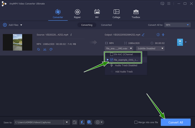The image size is (195, 128).
Task: Click the Add Files label
Action: click(13, 25)
